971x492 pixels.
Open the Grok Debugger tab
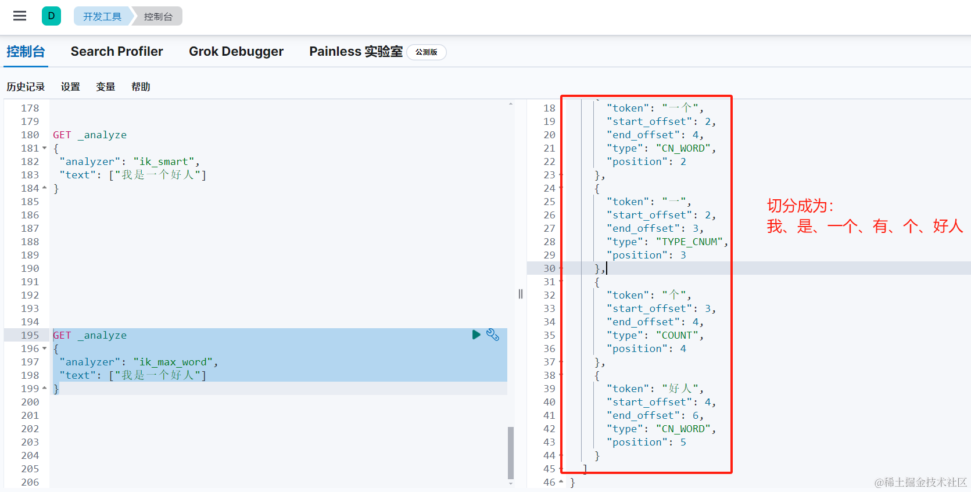236,52
